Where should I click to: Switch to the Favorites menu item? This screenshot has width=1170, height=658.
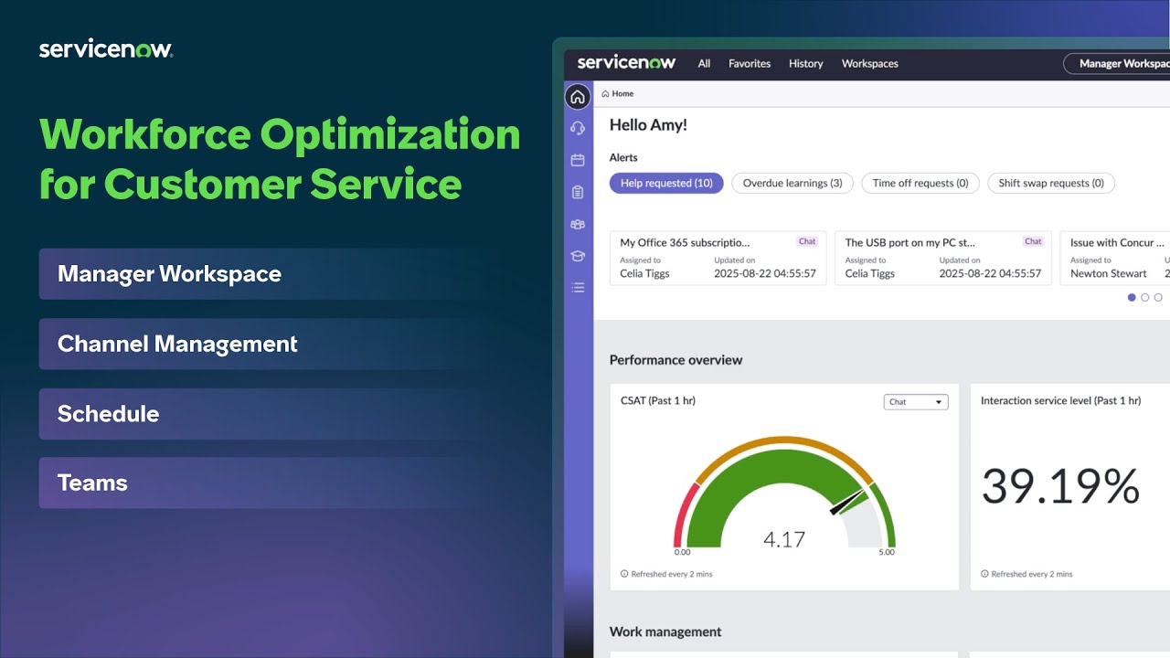point(749,63)
